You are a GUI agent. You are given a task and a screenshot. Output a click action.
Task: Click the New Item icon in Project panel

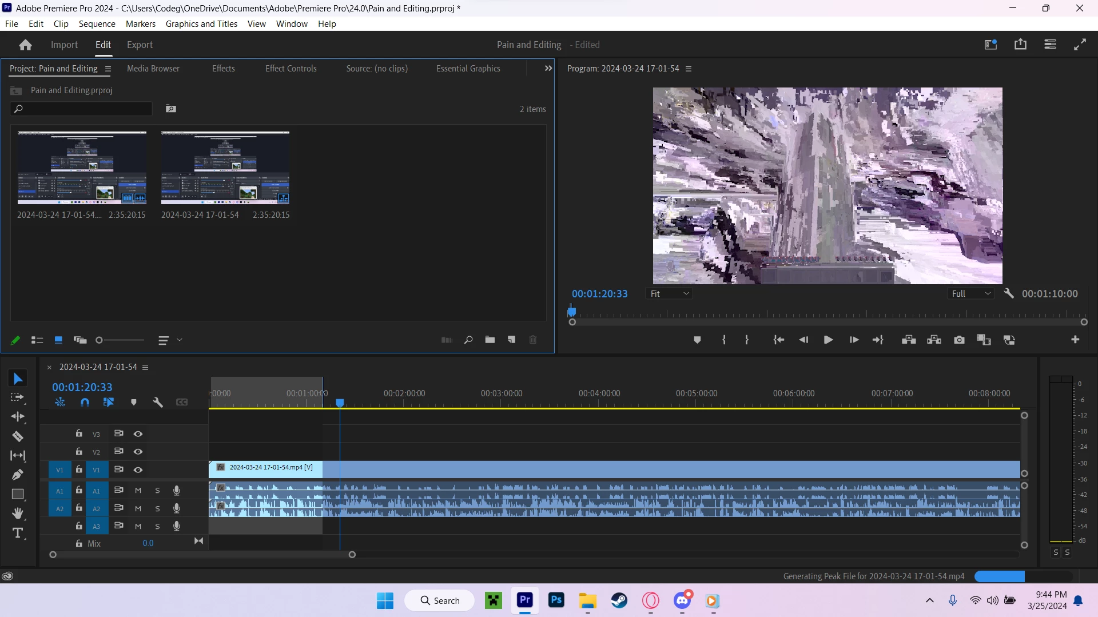tap(511, 340)
